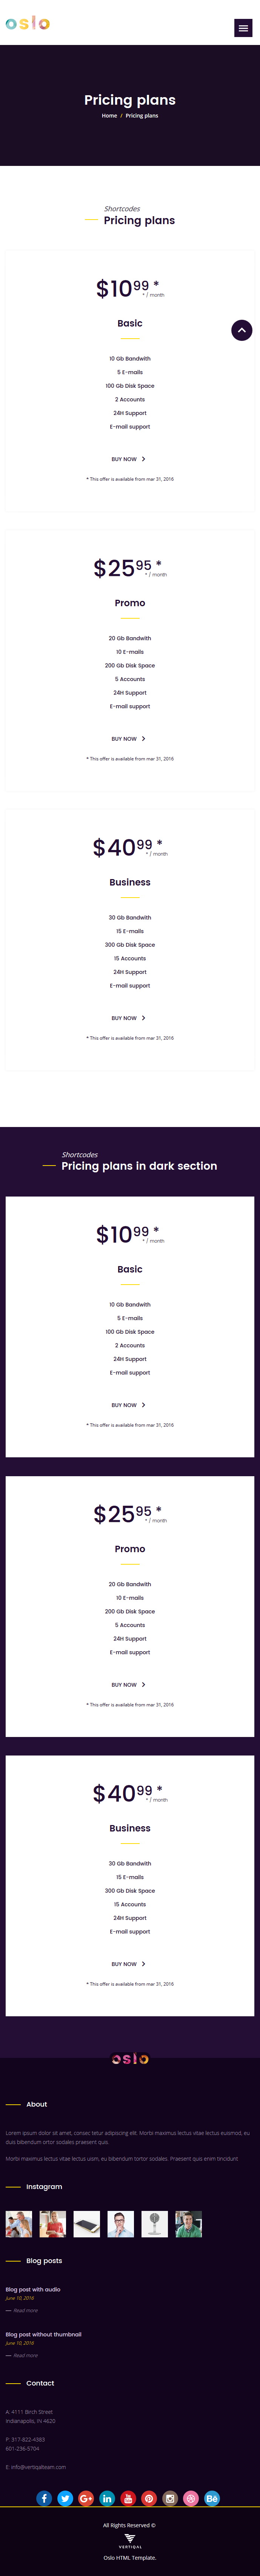Image resolution: width=260 pixels, height=2576 pixels.
Task: Click the Oslo logo in header
Action: [x=27, y=23]
